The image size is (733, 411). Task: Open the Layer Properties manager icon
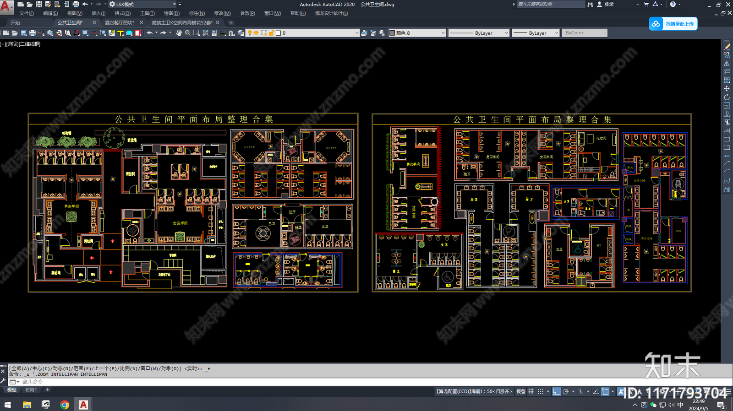point(241,33)
